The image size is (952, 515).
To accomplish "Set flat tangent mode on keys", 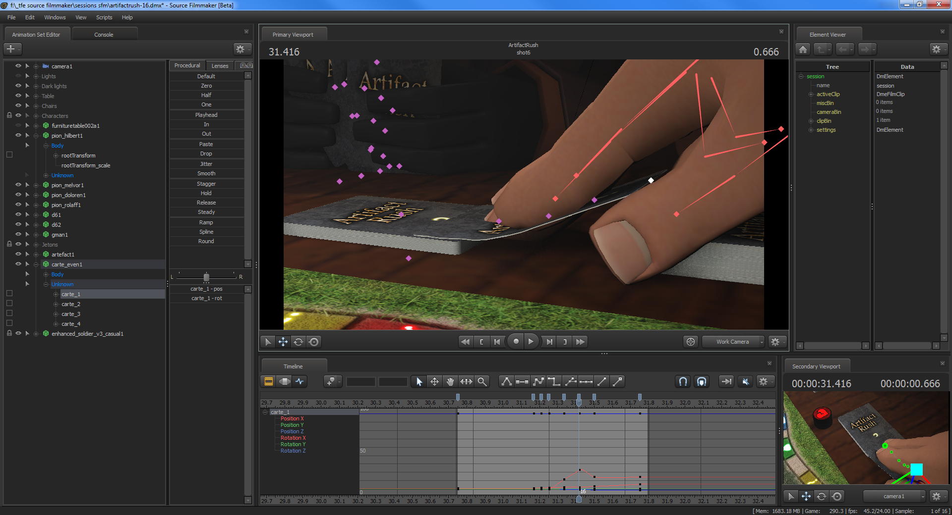I will click(522, 381).
